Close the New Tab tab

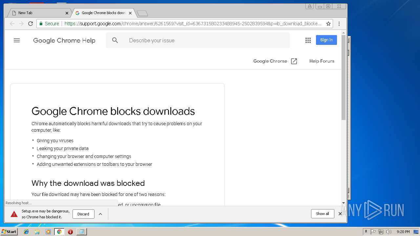[x=67, y=13]
